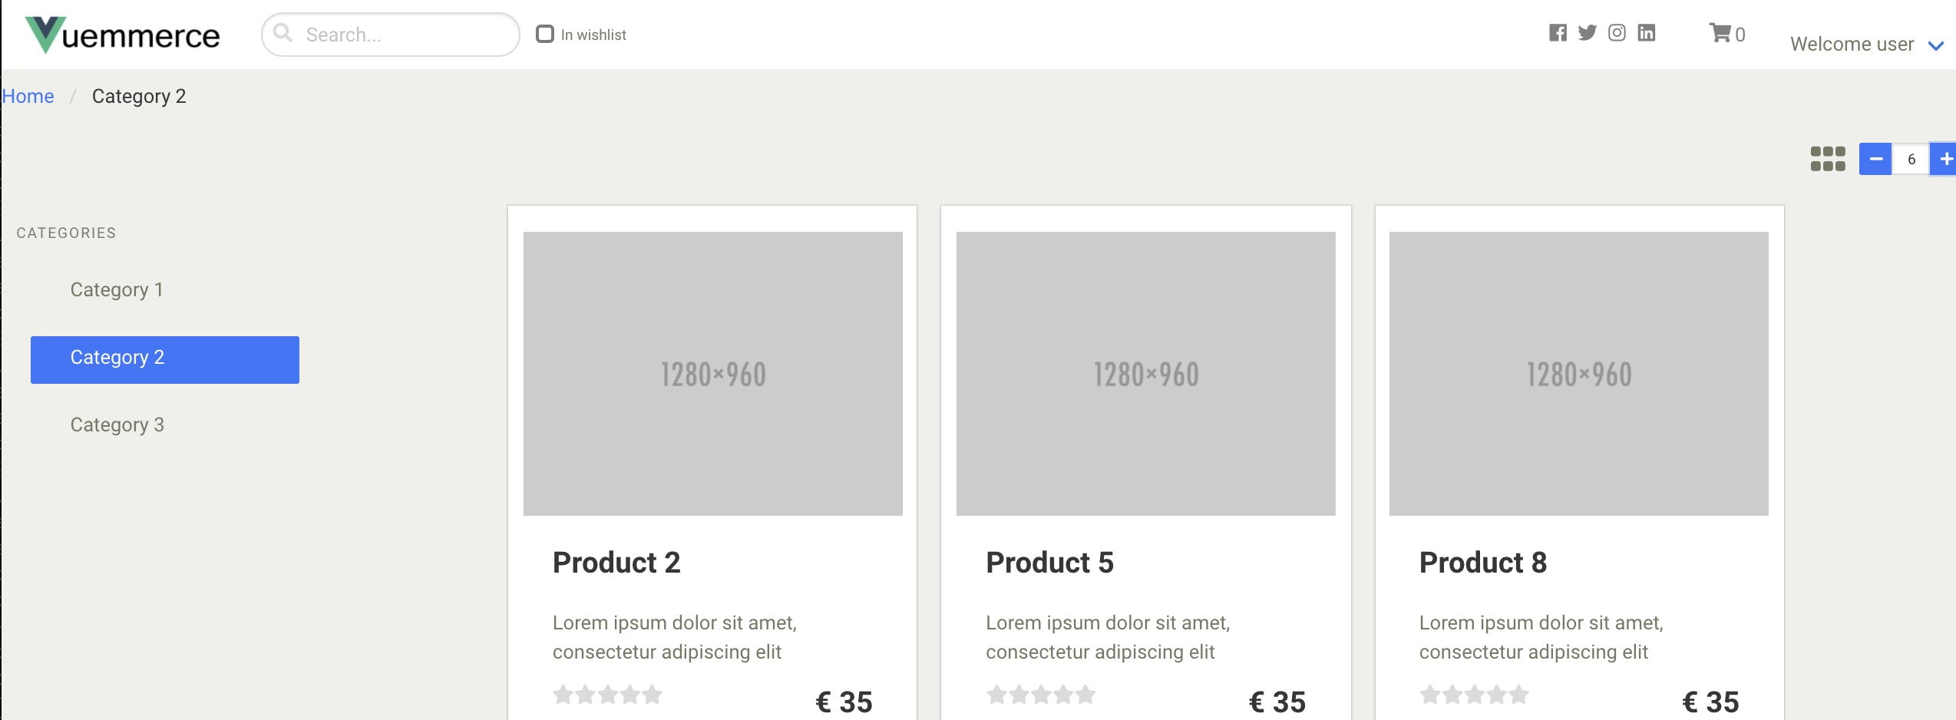Toggle the In wishlist checkbox
The height and width of the screenshot is (720, 1956).
[x=545, y=34]
